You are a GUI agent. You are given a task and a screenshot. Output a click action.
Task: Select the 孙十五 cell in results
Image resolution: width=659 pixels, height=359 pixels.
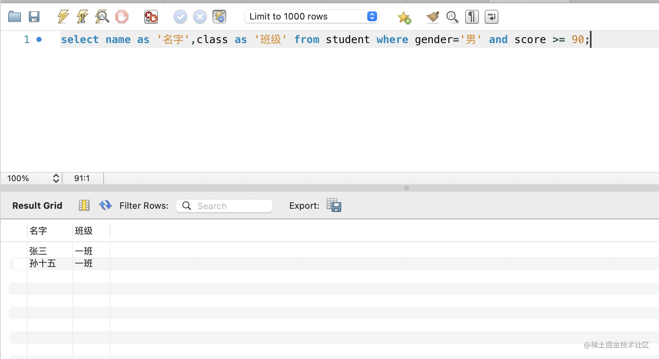pos(43,264)
